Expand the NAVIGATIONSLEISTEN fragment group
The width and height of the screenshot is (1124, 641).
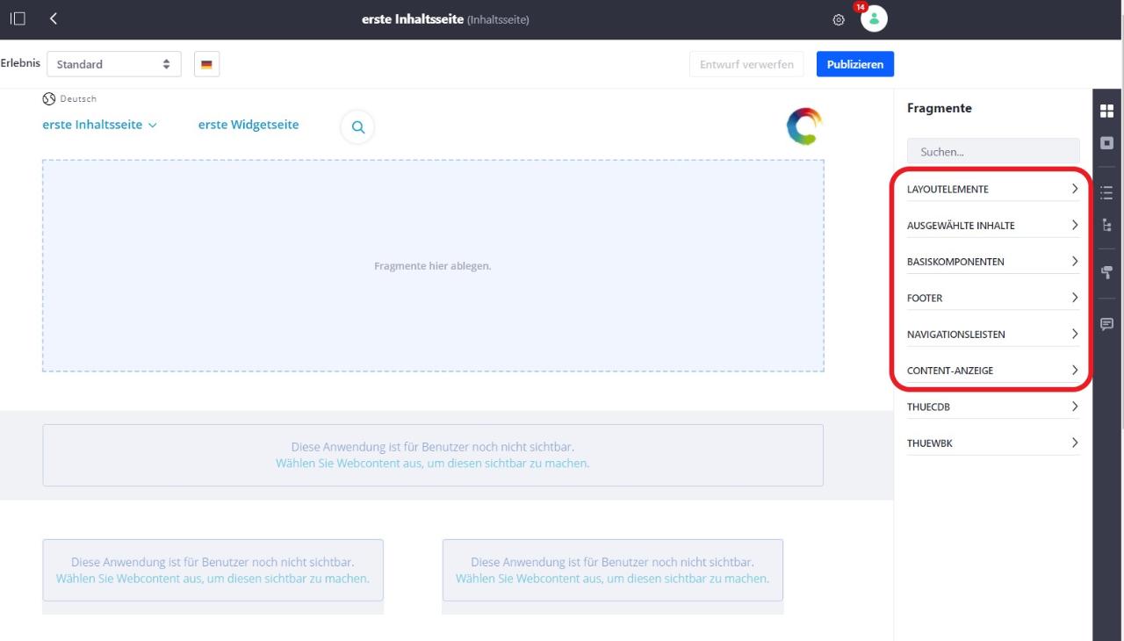pos(993,335)
